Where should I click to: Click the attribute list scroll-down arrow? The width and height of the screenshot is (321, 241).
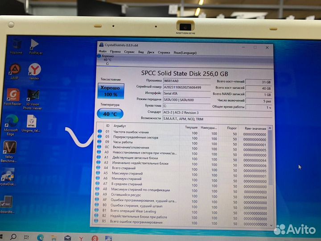pyautogui.click(x=271, y=225)
